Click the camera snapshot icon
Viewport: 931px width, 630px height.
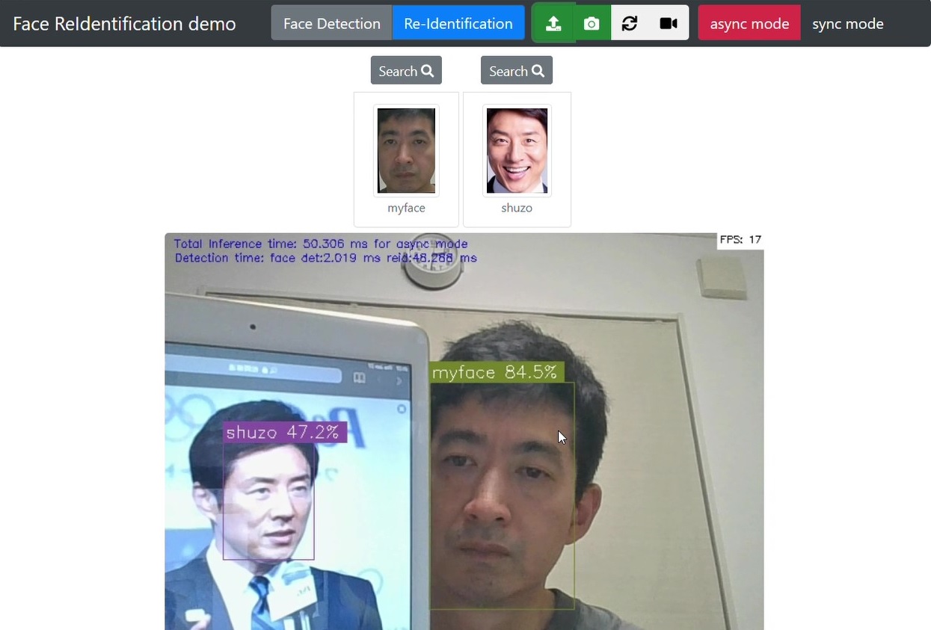[x=592, y=23]
